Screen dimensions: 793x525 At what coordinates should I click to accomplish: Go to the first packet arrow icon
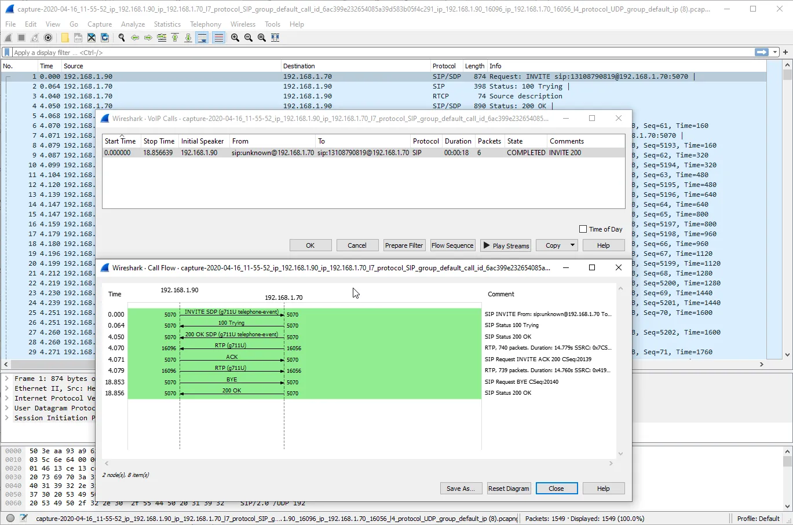[175, 38]
